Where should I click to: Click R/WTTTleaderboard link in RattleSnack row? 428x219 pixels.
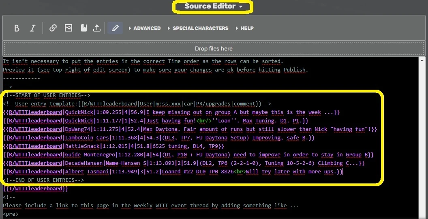pos(36,146)
